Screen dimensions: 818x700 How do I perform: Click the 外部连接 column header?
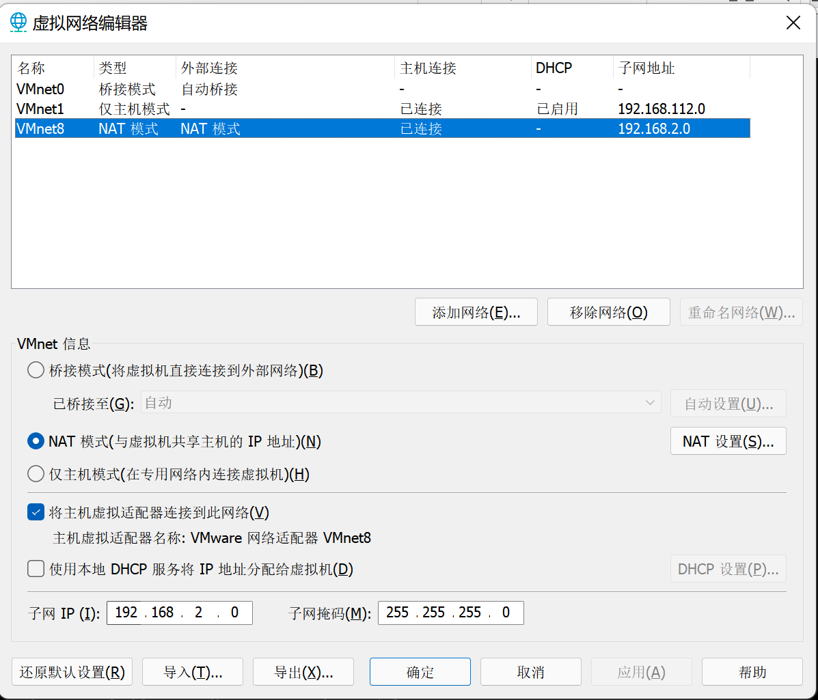[286, 68]
